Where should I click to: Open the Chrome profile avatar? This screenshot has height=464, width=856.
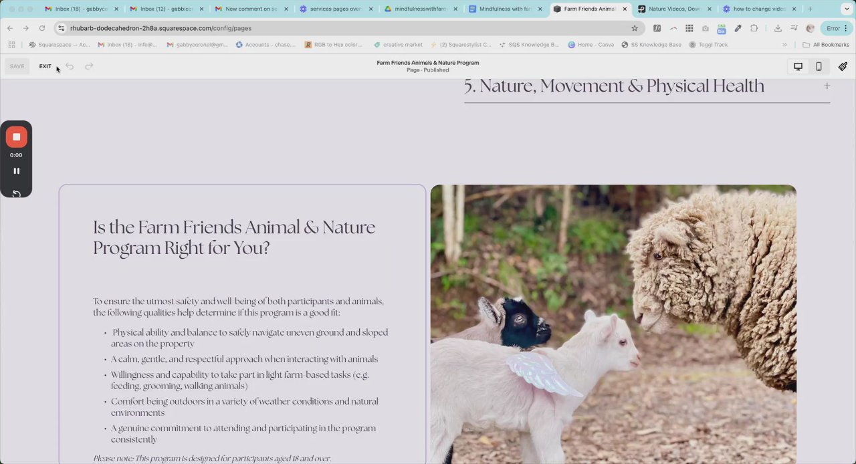click(x=810, y=28)
